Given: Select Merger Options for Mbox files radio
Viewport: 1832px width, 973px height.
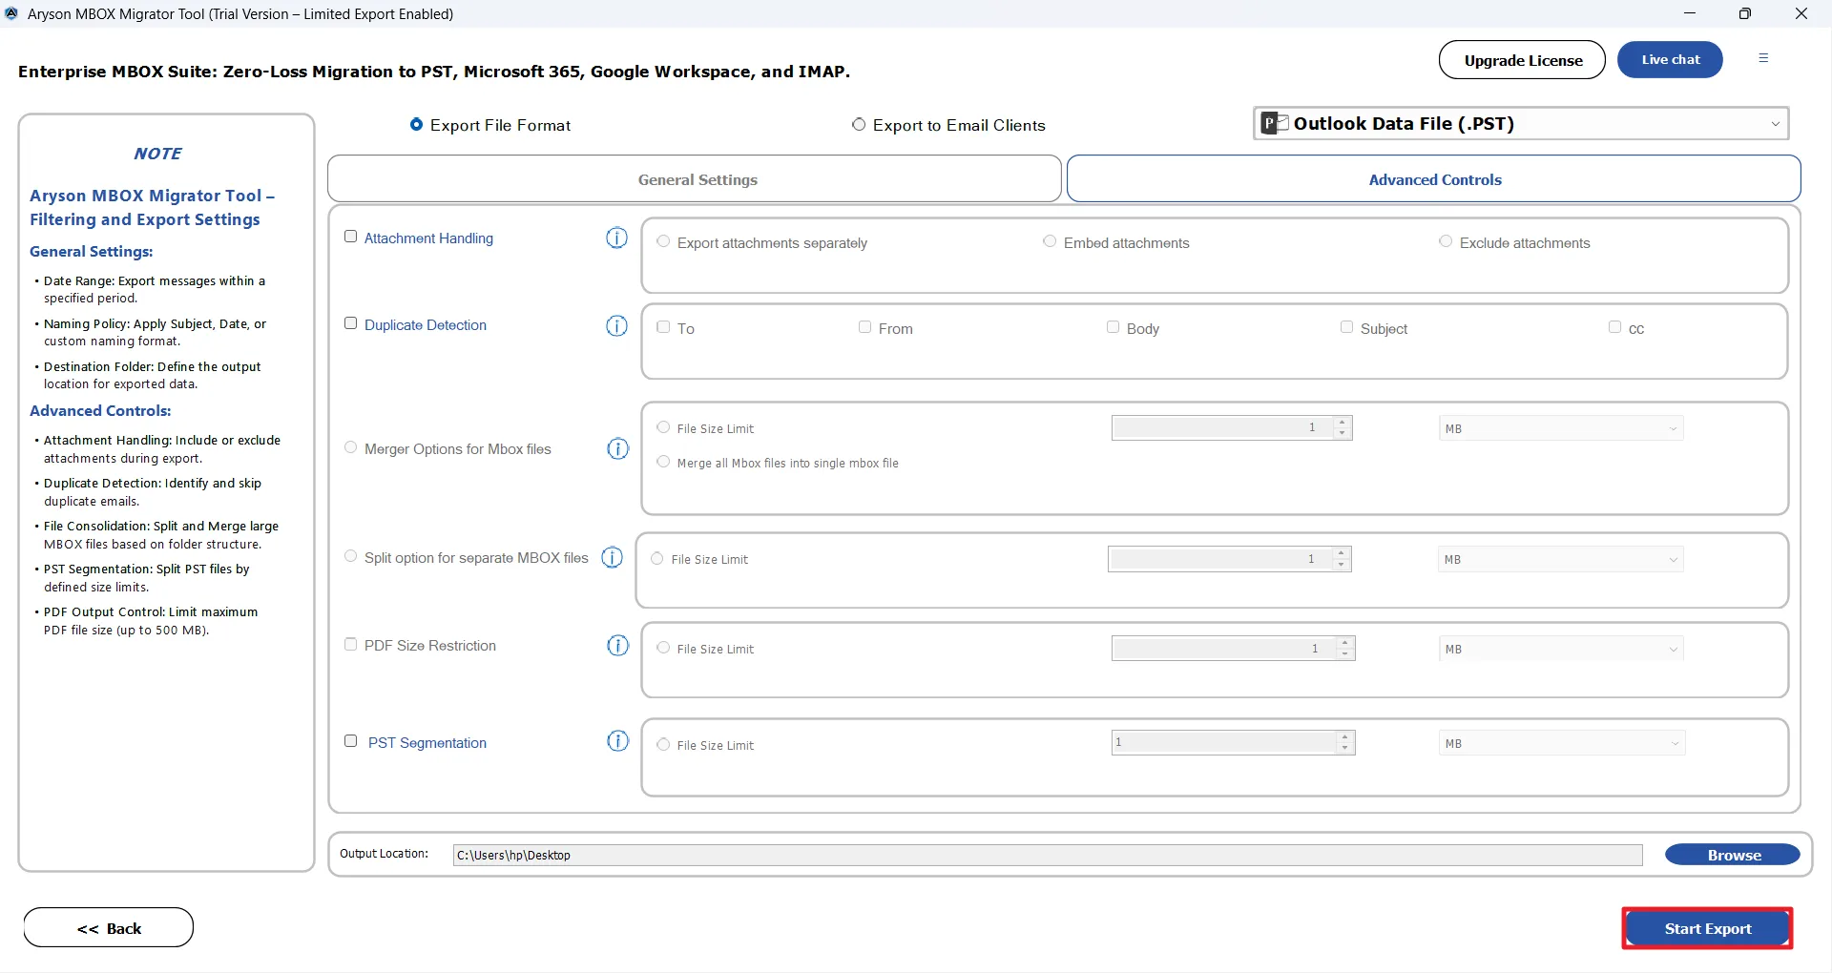Looking at the screenshot, I should pos(350,447).
